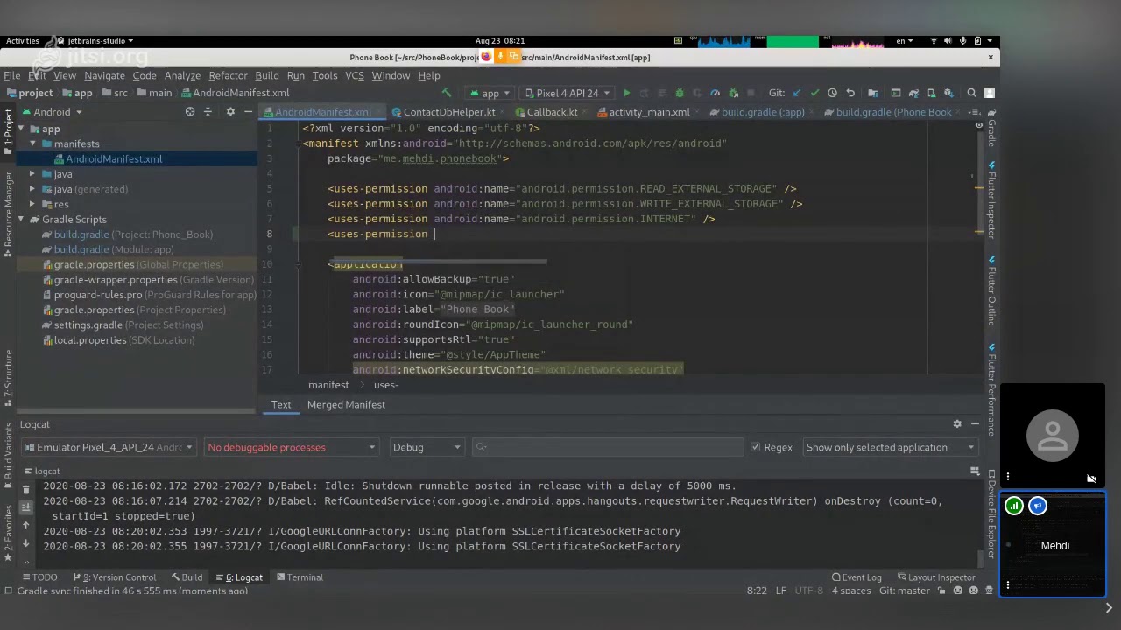
Task: Click Sync Project with Gradle Files icon
Action: (913, 93)
